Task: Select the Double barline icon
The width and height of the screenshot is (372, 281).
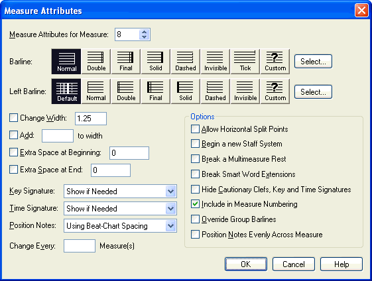Action: (96, 62)
